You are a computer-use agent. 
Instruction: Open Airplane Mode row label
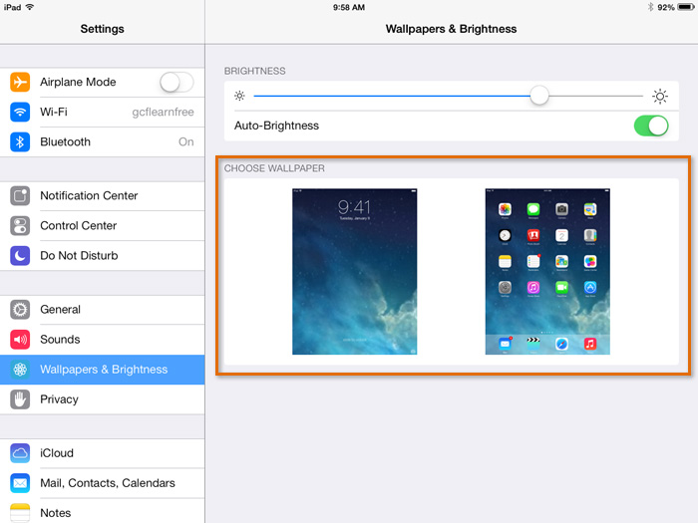[x=78, y=82]
